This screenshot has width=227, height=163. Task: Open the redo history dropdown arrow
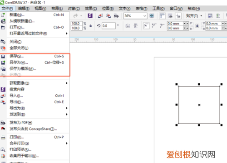coord(81,16)
